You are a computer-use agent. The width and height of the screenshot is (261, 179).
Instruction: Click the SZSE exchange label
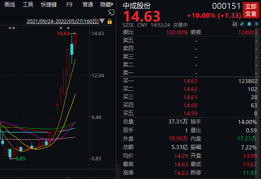[128, 25]
